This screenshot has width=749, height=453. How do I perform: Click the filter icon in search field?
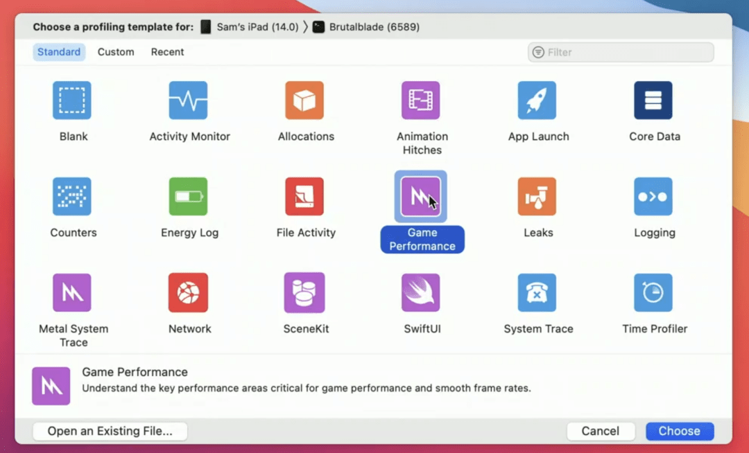coord(538,52)
